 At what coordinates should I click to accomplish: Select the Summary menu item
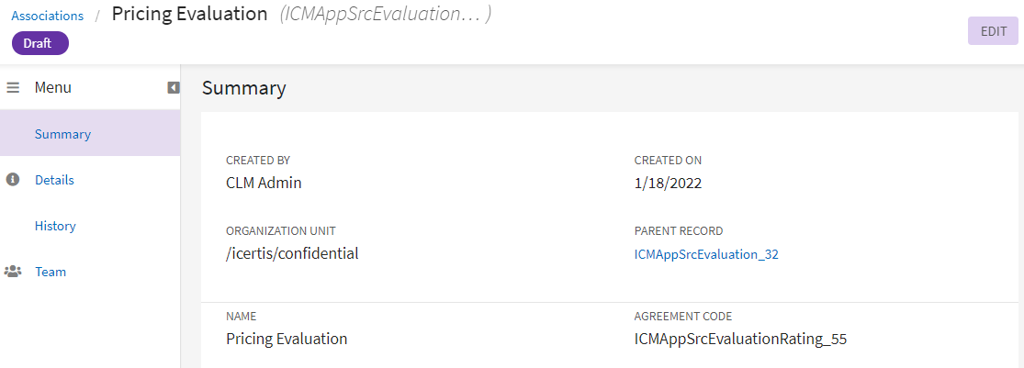62,134
